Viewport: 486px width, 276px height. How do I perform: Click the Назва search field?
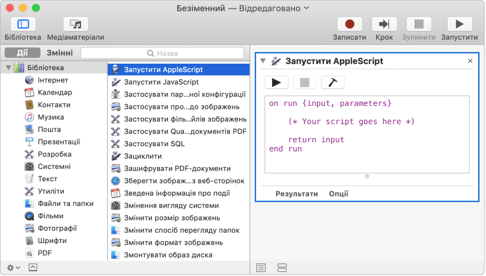point(163,53)
